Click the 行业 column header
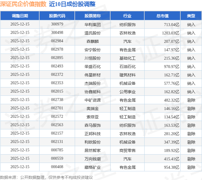202x180 pixels. tap(127, 16)
